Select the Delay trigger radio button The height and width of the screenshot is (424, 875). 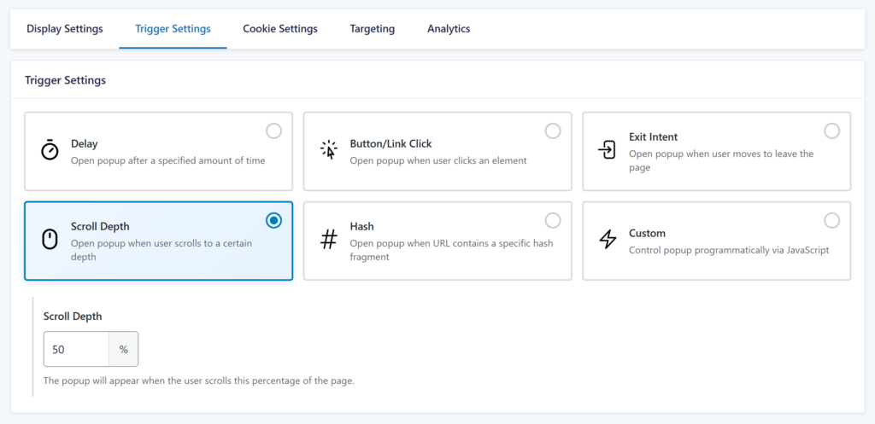pyautogui.click(x=273, y=131)
